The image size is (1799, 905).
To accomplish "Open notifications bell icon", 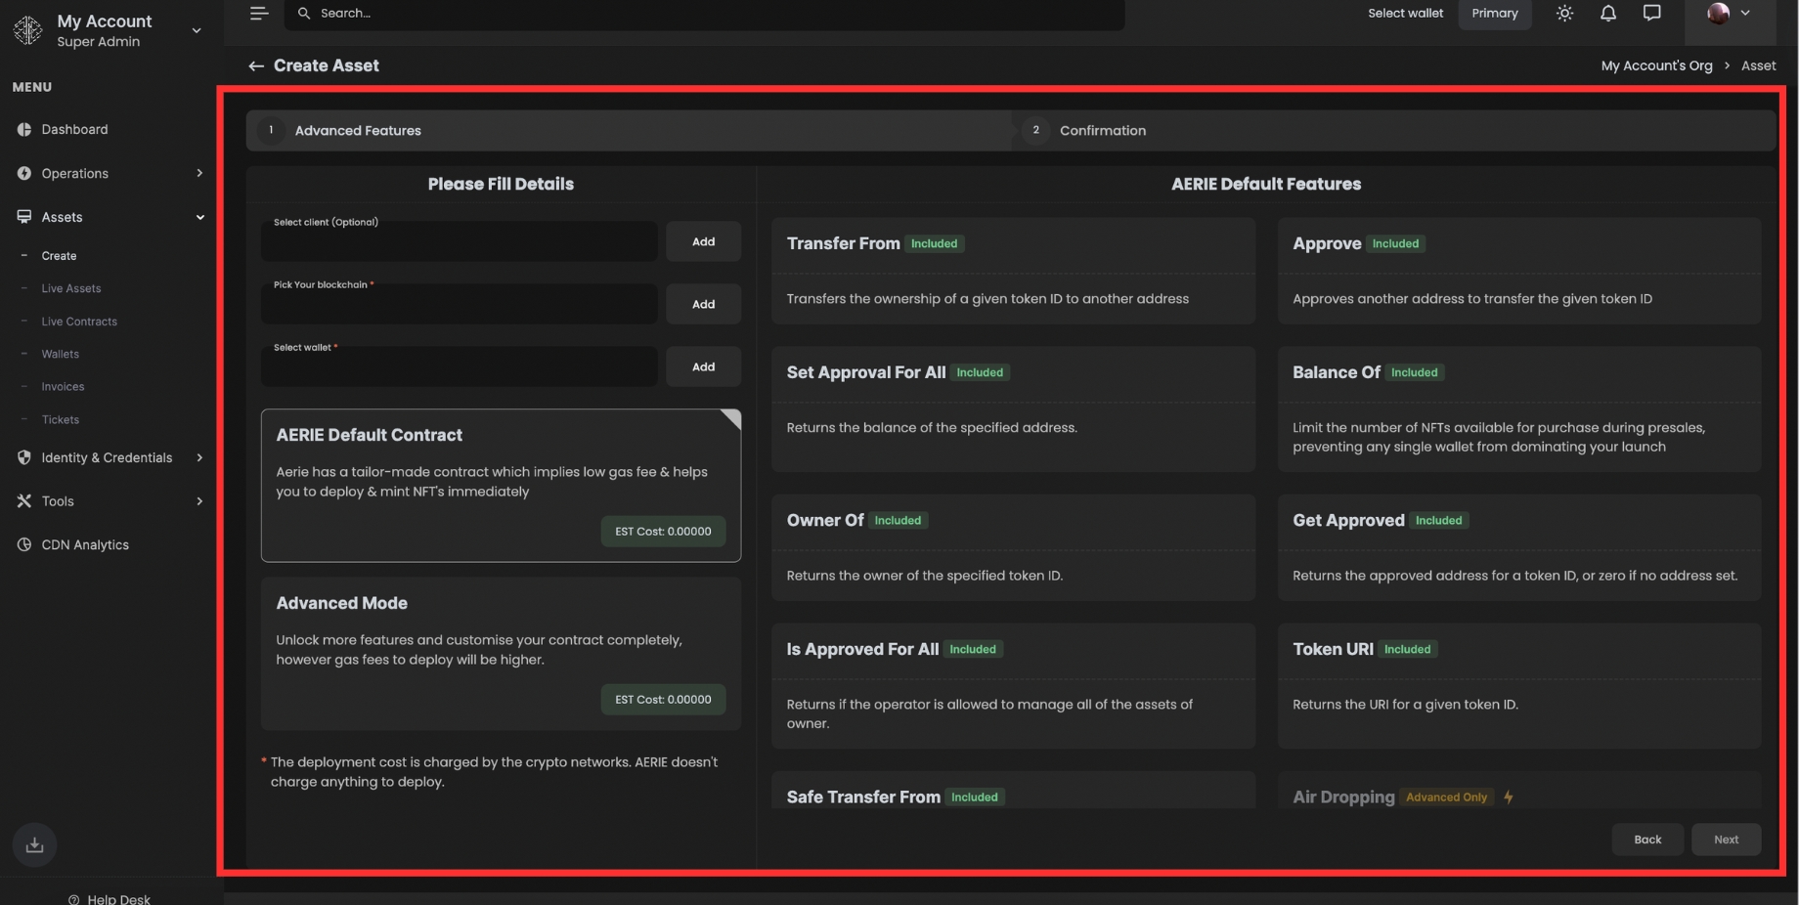I will click(x=1607, y=14).
